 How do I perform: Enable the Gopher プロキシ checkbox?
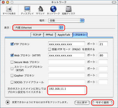coord(12,76)
